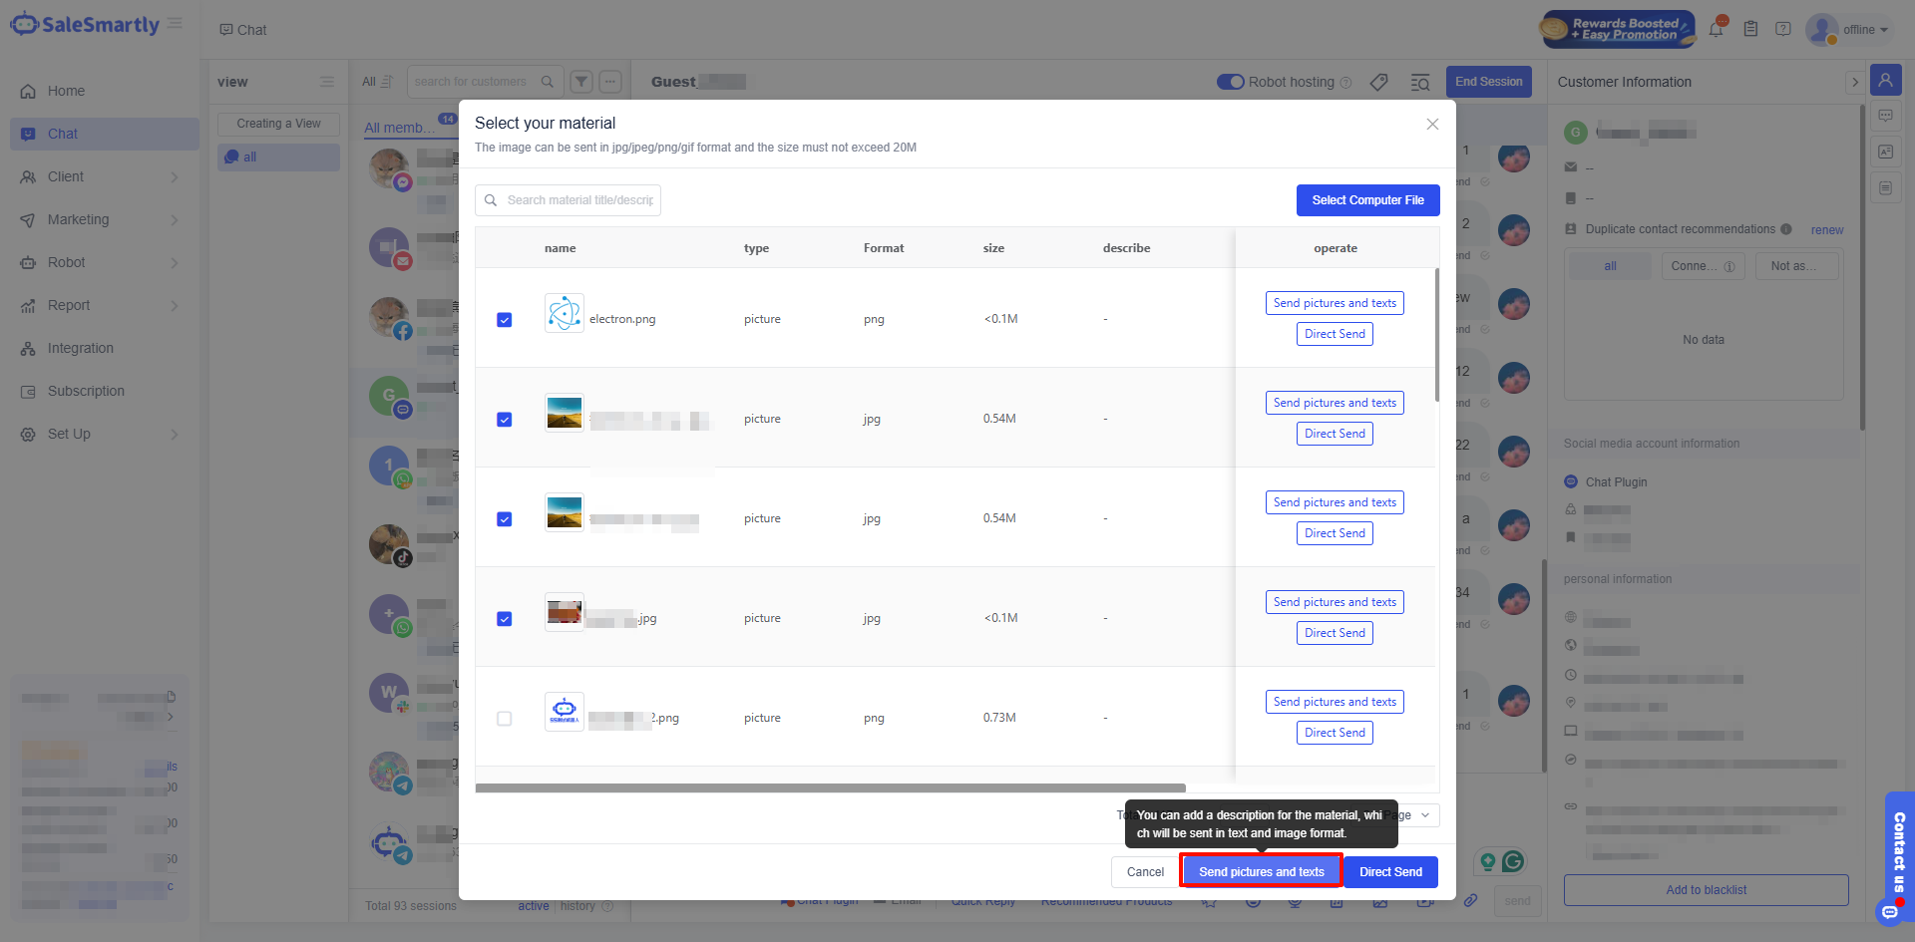
Task: Open the customer filter funnel icon
Action: (x=581, y=82)
